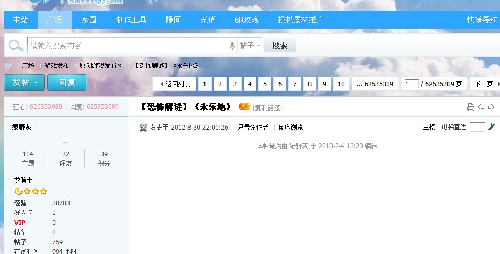Click 下一页 next page button

[x=485, y=84]
